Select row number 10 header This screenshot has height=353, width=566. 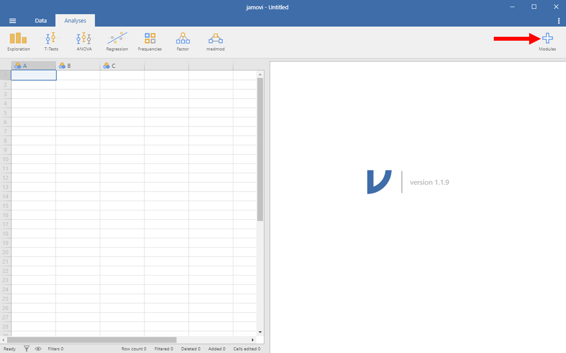5,159
